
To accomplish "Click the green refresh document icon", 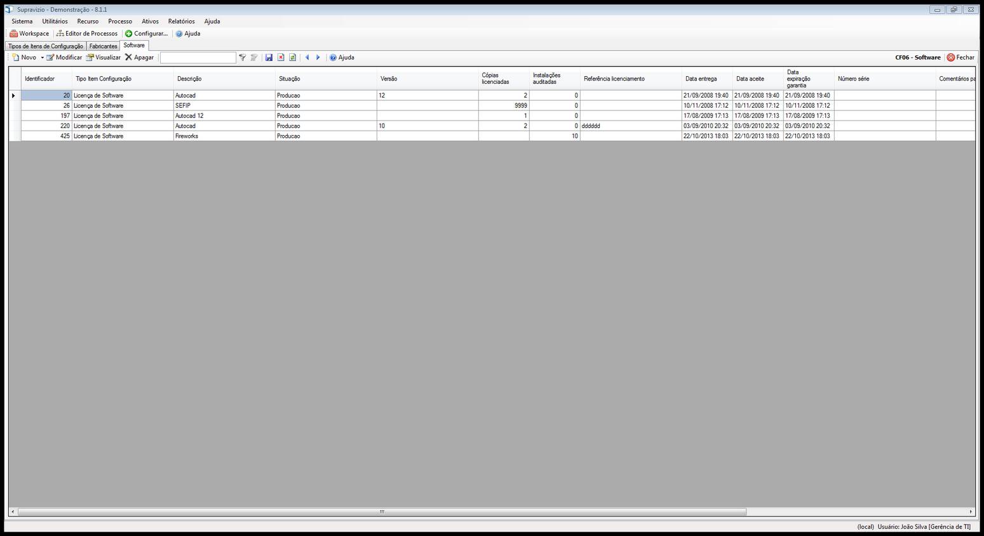I will [292, 57].
